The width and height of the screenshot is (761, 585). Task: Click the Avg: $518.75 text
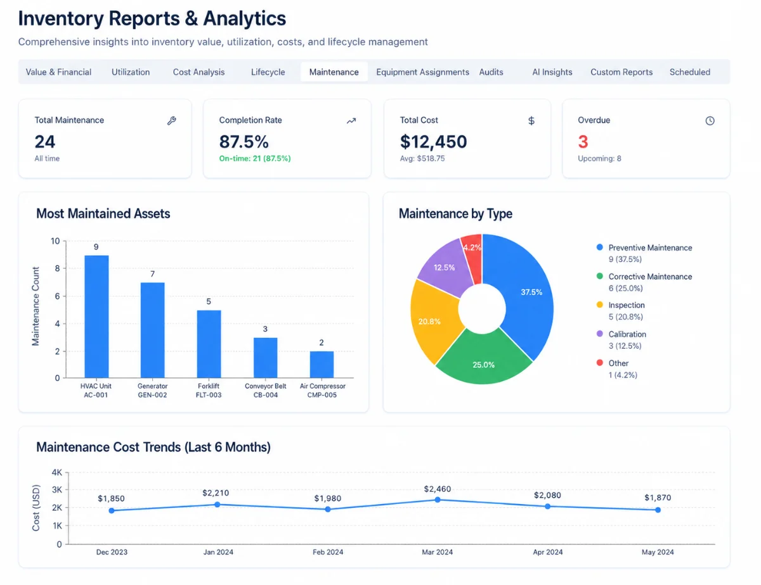point(422,158)
